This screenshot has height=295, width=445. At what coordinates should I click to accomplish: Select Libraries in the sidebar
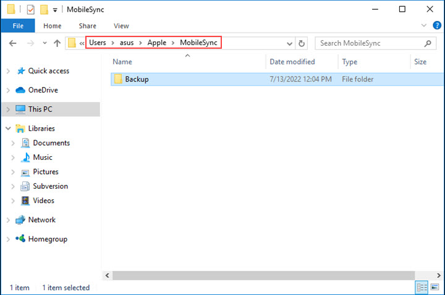click(x=41, y=128)
